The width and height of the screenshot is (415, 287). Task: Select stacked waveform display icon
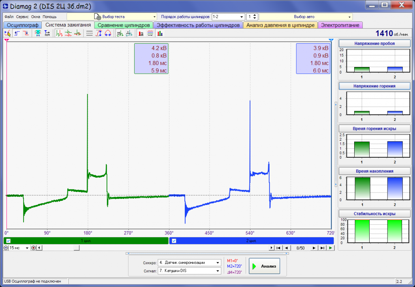coord(68,33)
